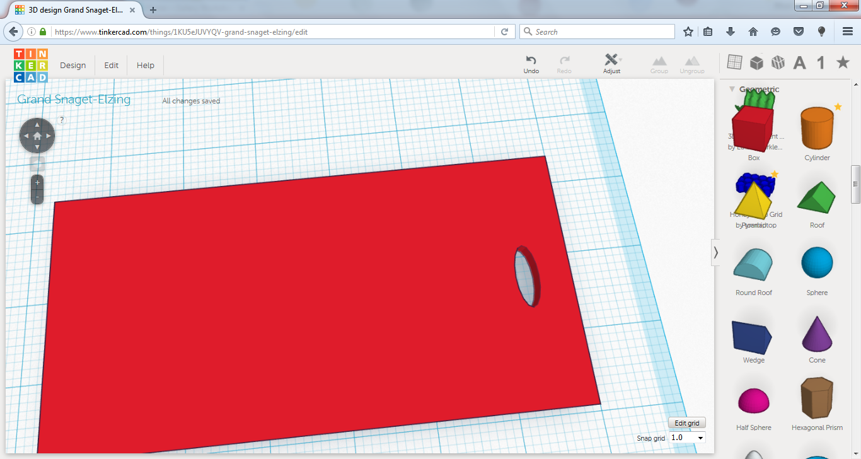Open the Help menu

(x=145, y=65)
